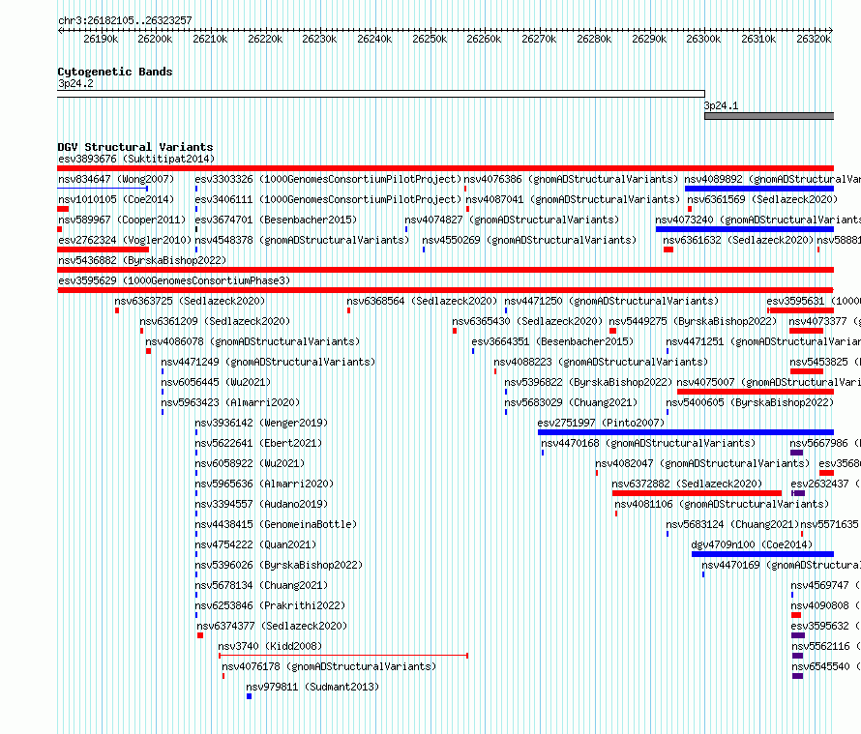This screenshot has width=861, height=734.
Task: Open nsv3740 (Kidd2008) variant
Action: tap(270, 647)
